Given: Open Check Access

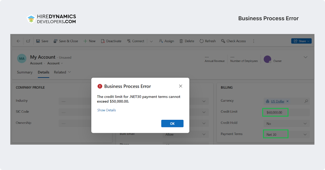Looking at the screenshot, I should coord(233,41).
